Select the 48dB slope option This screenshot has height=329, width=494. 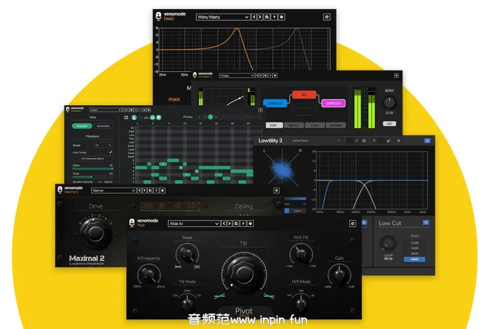[x=414, y=259]
